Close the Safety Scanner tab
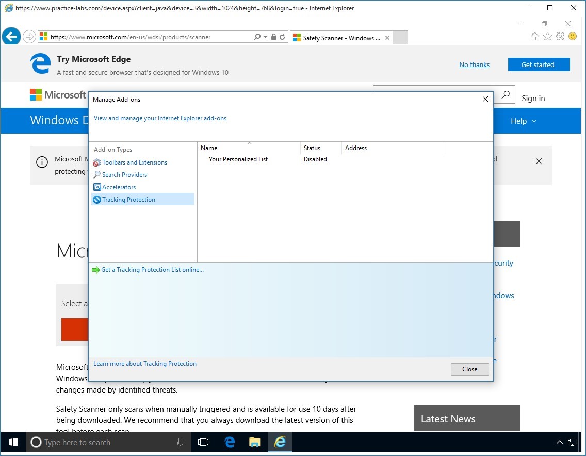 387,38
